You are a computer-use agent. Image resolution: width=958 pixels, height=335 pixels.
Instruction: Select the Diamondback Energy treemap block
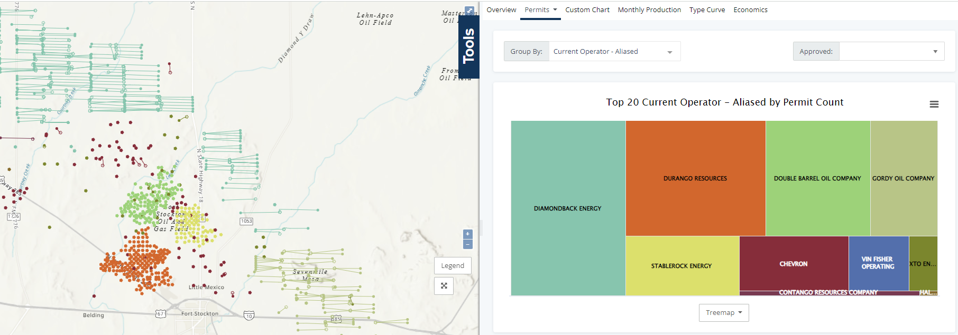[568, 208]
